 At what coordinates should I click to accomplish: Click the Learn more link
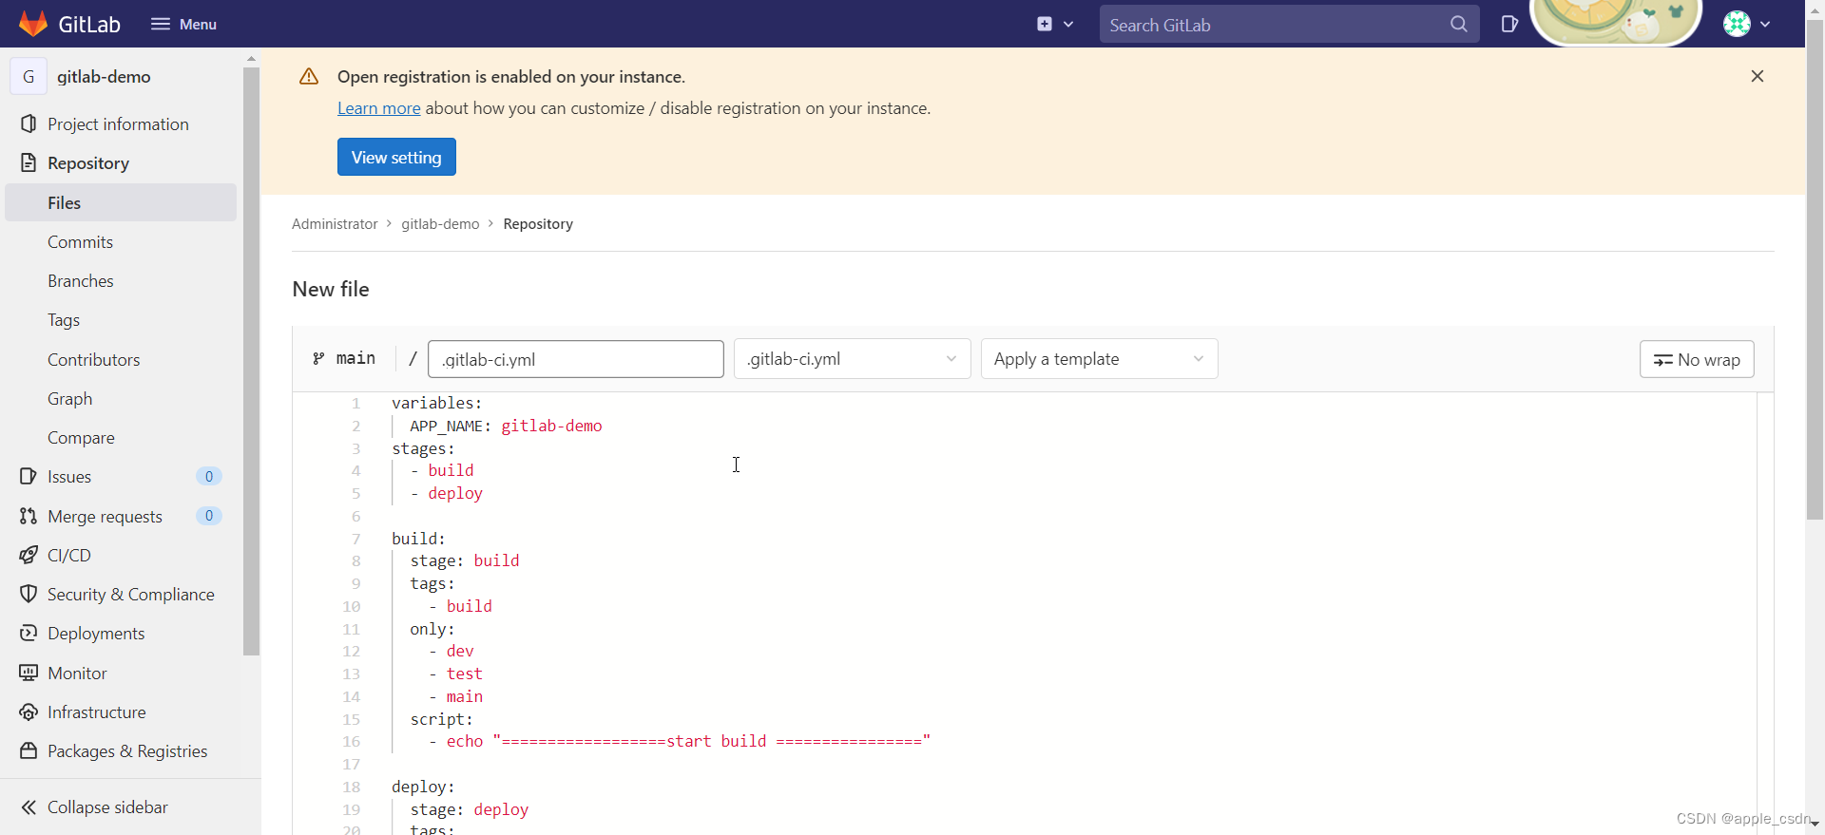[378, 108]
